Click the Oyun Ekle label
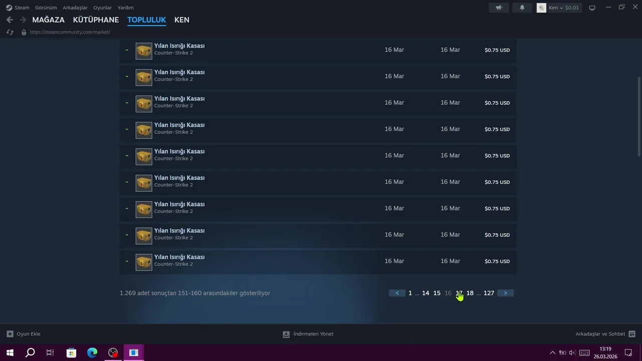 pos(29,334)
